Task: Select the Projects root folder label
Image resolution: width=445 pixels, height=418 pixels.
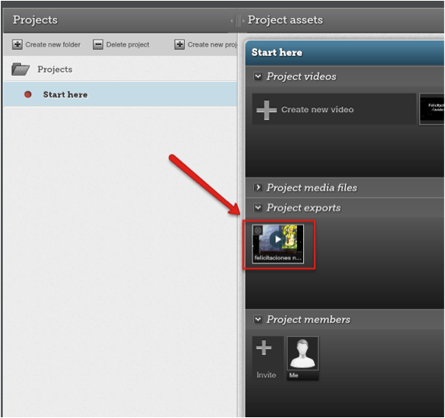Action: pos(55,69)
